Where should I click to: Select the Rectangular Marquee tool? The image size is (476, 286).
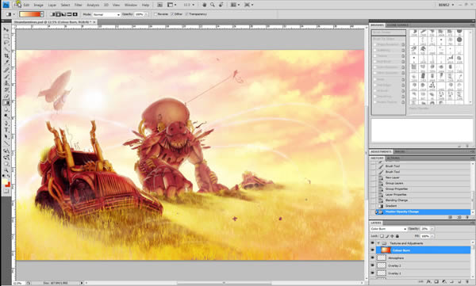pyautogui.click(x=6, y=36)
